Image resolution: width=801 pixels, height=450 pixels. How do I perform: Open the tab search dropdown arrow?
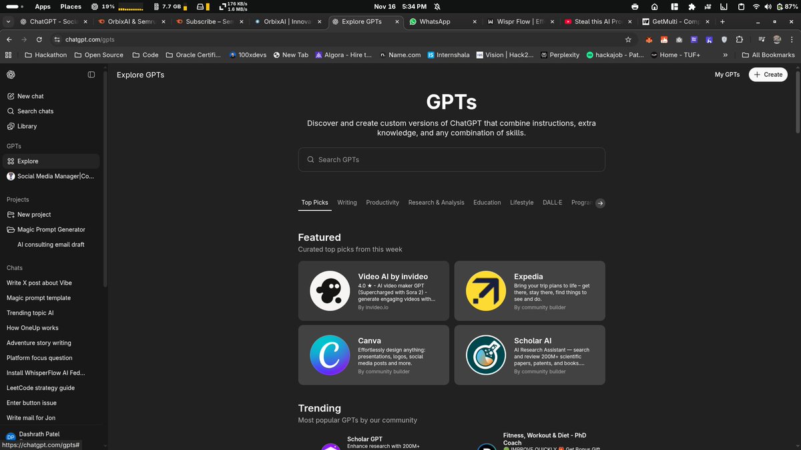click(x=8, y=21)
